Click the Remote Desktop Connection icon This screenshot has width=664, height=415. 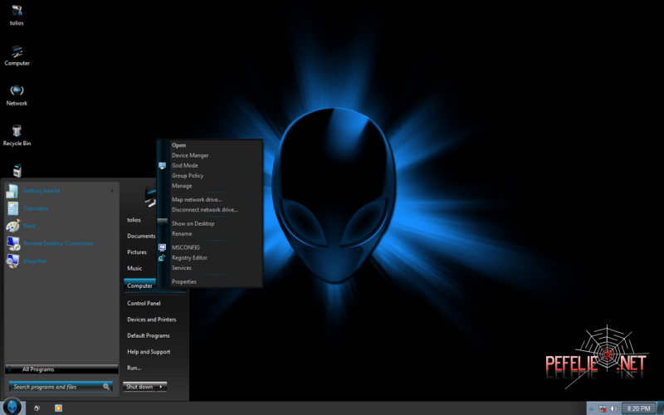pyautogui.click(x=12, y=243)
